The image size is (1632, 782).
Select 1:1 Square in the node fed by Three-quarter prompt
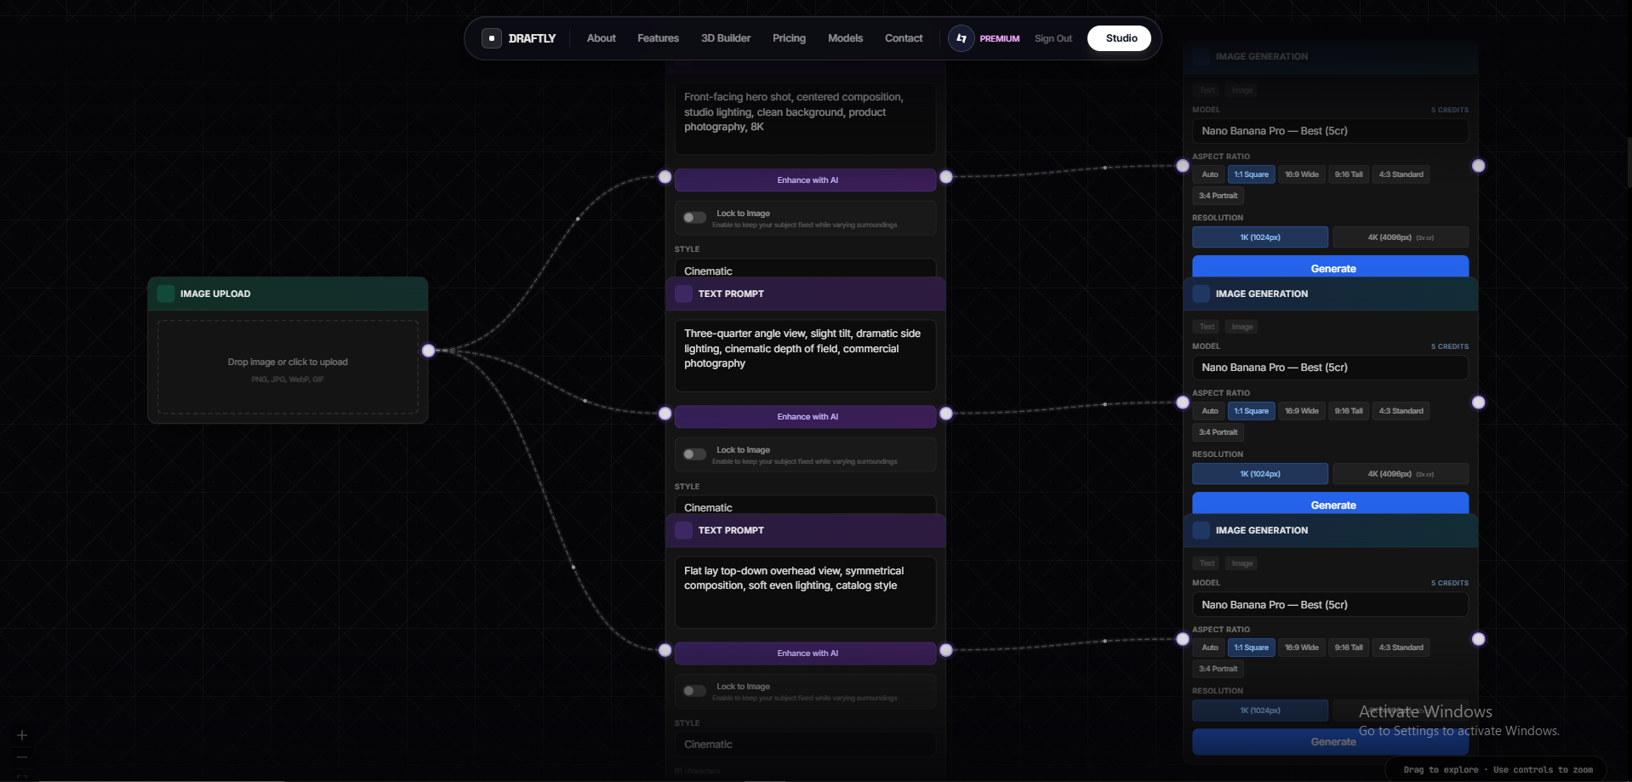1251,411
